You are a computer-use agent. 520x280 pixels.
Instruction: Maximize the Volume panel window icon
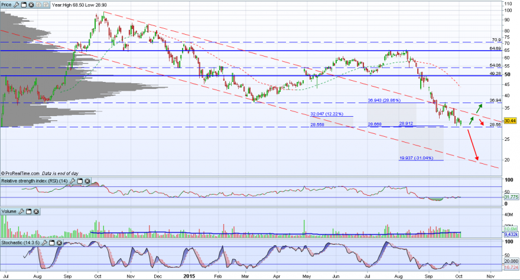[28, 211]
